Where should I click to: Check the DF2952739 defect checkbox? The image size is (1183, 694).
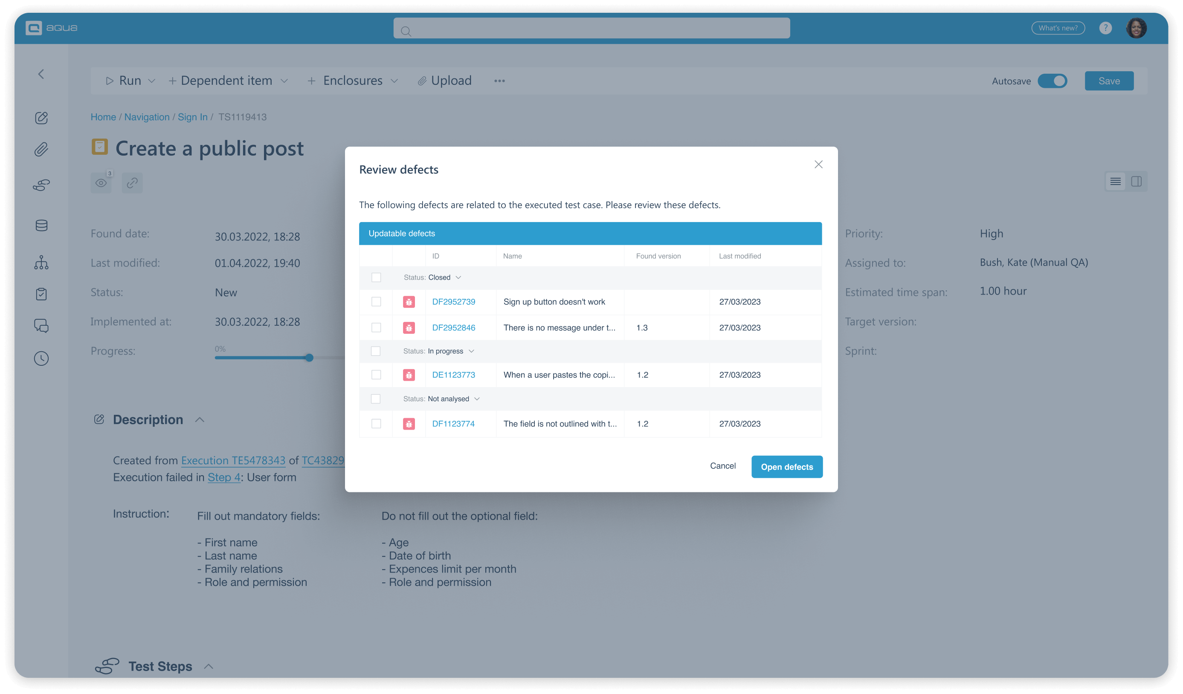tap(376, 301)
